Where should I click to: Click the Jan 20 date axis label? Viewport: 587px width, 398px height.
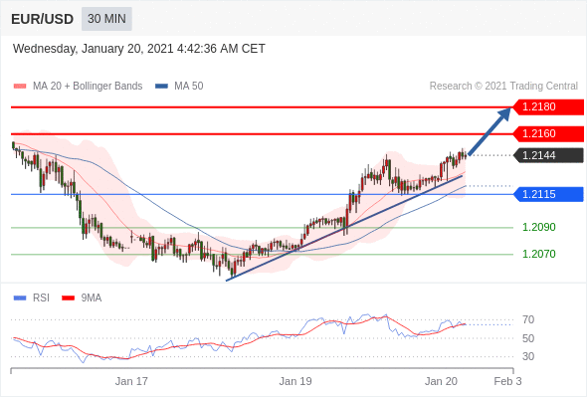tap(441, 381)
